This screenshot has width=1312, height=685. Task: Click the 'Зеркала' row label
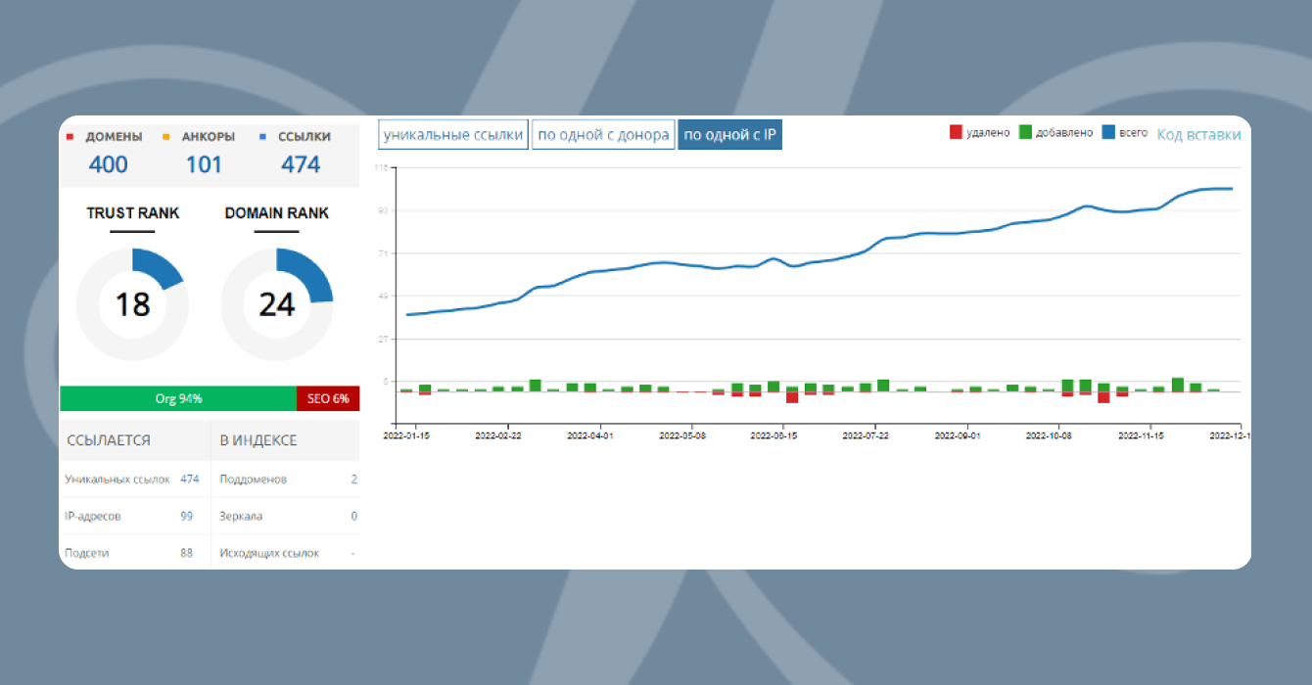[241, 516]
